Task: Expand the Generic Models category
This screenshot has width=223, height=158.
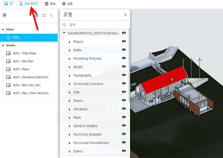Action: click(x=69, y=126)
